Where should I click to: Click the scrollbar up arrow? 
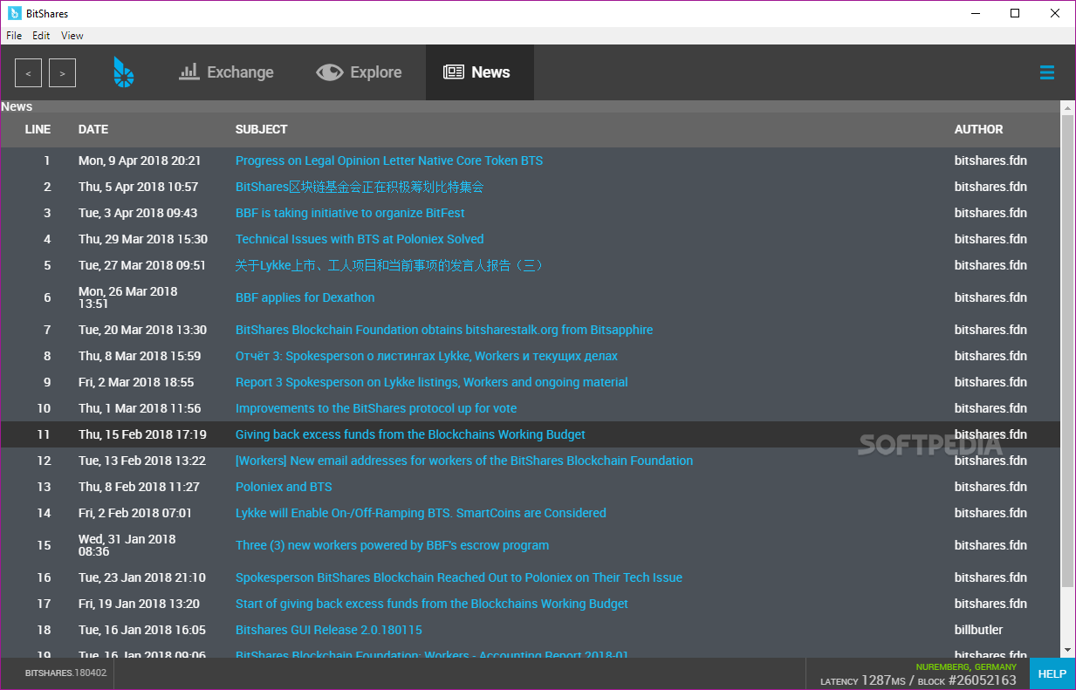1067,107
